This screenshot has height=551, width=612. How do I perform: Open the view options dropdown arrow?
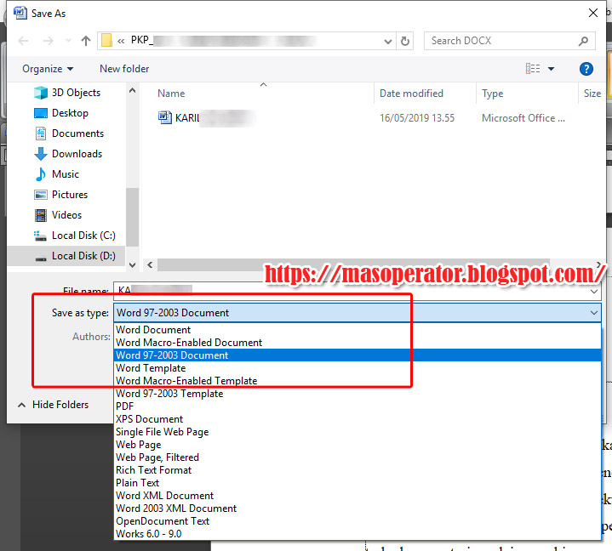[551, 69]
